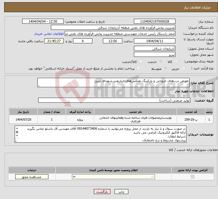Click the نام خدمت column header
Screen dimensions: 218x199
(135, 112)
